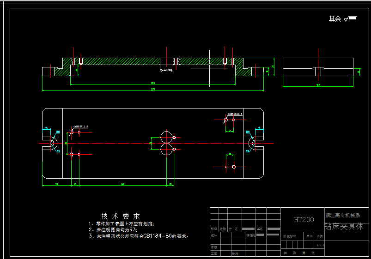Click the '审核' cell in title block
Screen dimensions: 371x259
point(214,247)
